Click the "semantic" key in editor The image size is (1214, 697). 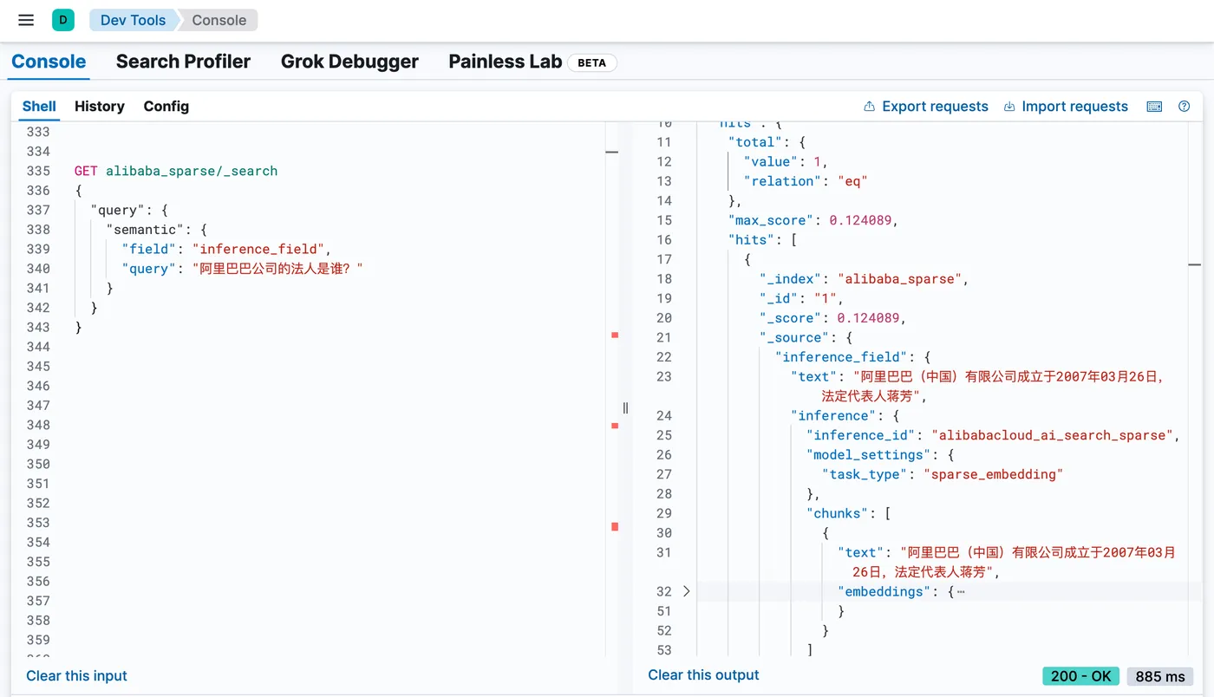pyautogui.click(x=145, y=230)
